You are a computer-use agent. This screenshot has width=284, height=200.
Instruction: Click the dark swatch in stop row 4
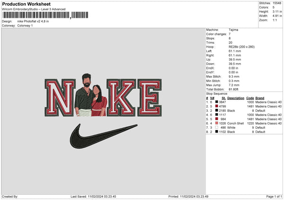tap(217, 115)
